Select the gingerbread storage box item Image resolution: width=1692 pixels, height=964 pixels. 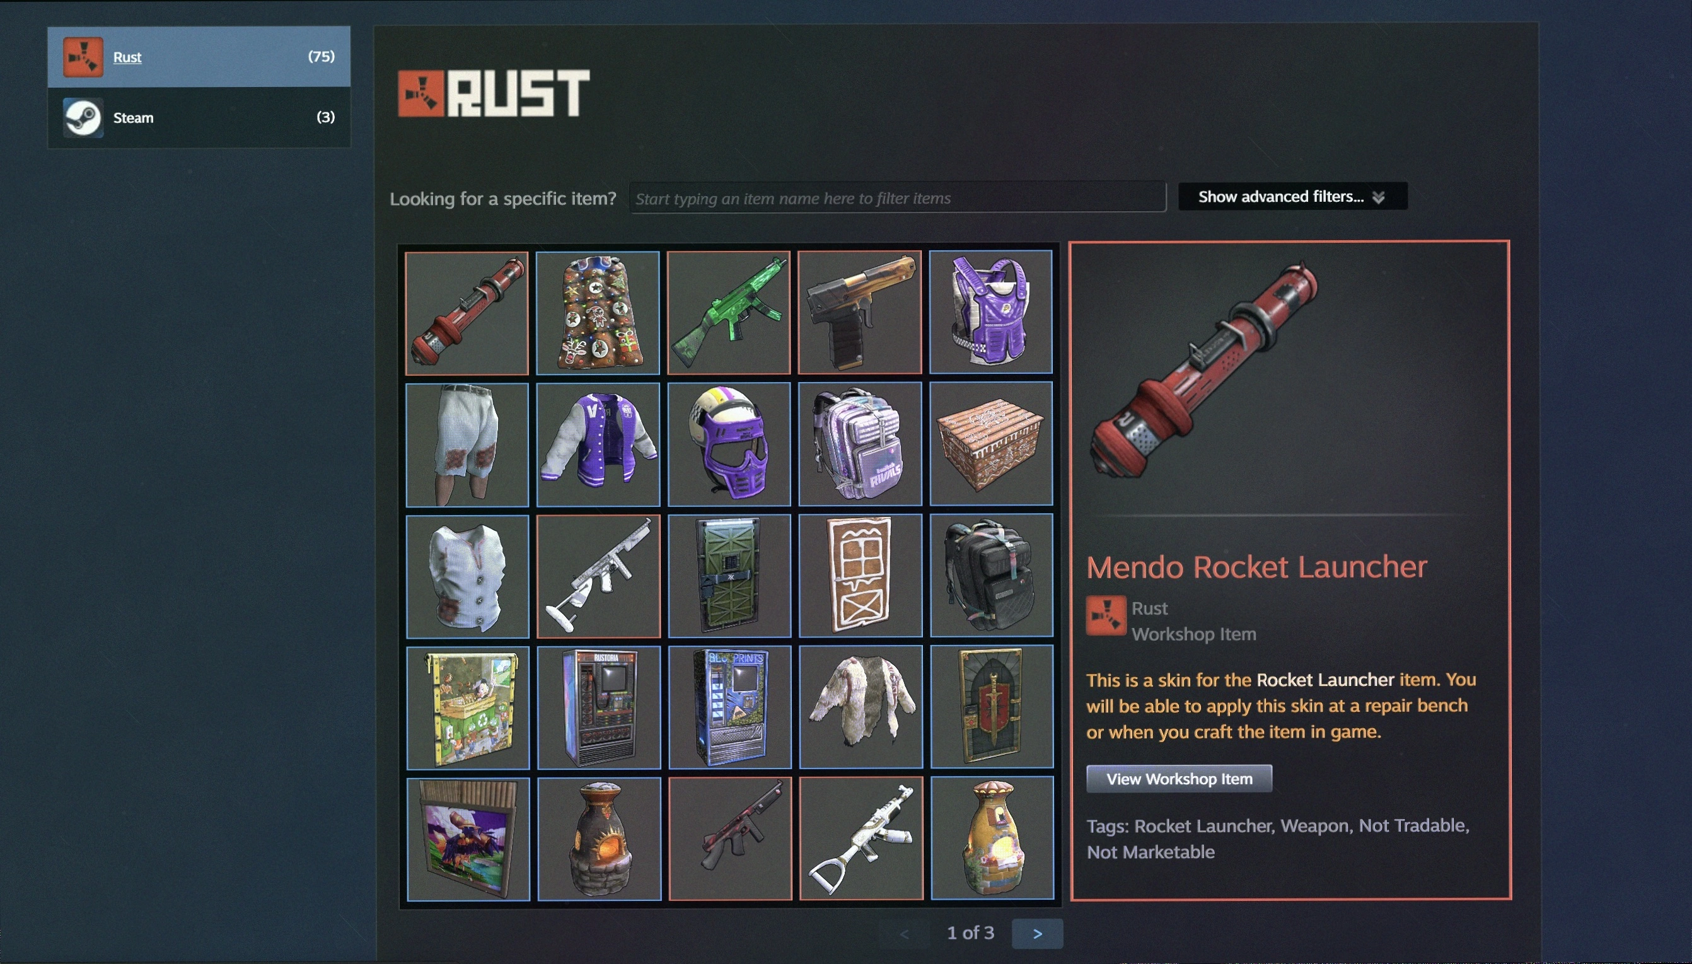click(x=991, y=444)
